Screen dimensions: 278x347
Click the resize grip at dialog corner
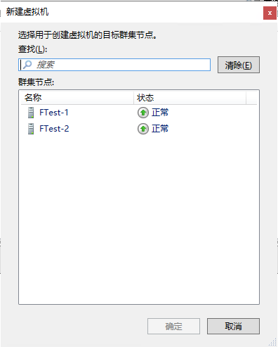[272, 342]
